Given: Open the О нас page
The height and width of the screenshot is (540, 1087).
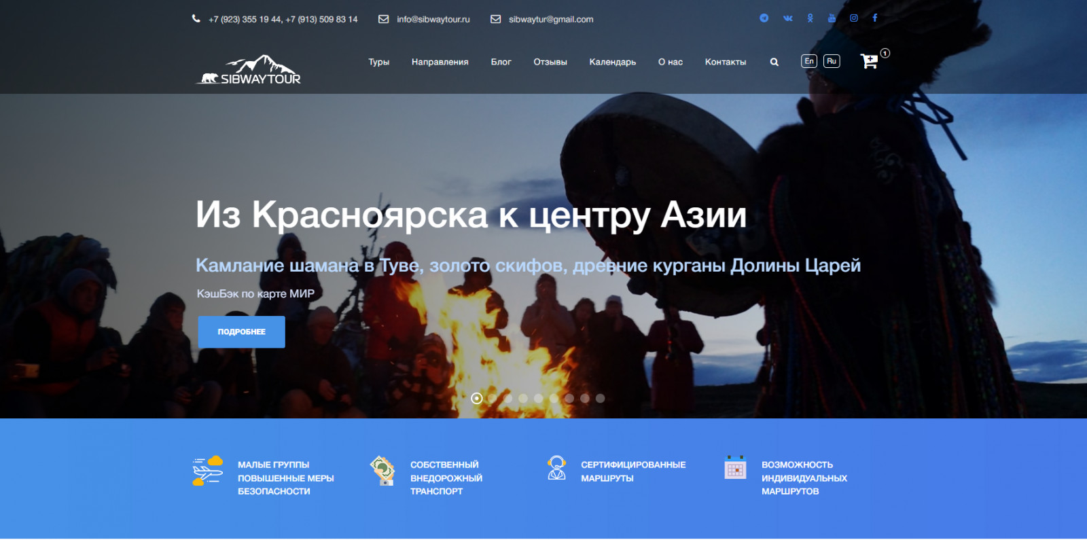Looking at the screenshot, I should pyautogui.click(x=671, y=62).
